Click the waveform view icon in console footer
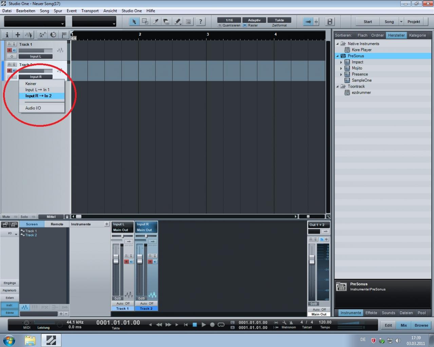 [x=25, y=307]
